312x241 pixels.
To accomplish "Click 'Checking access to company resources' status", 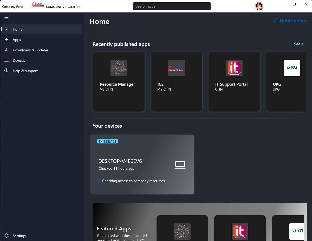I will pyautogui.click(x=133, y=181).
